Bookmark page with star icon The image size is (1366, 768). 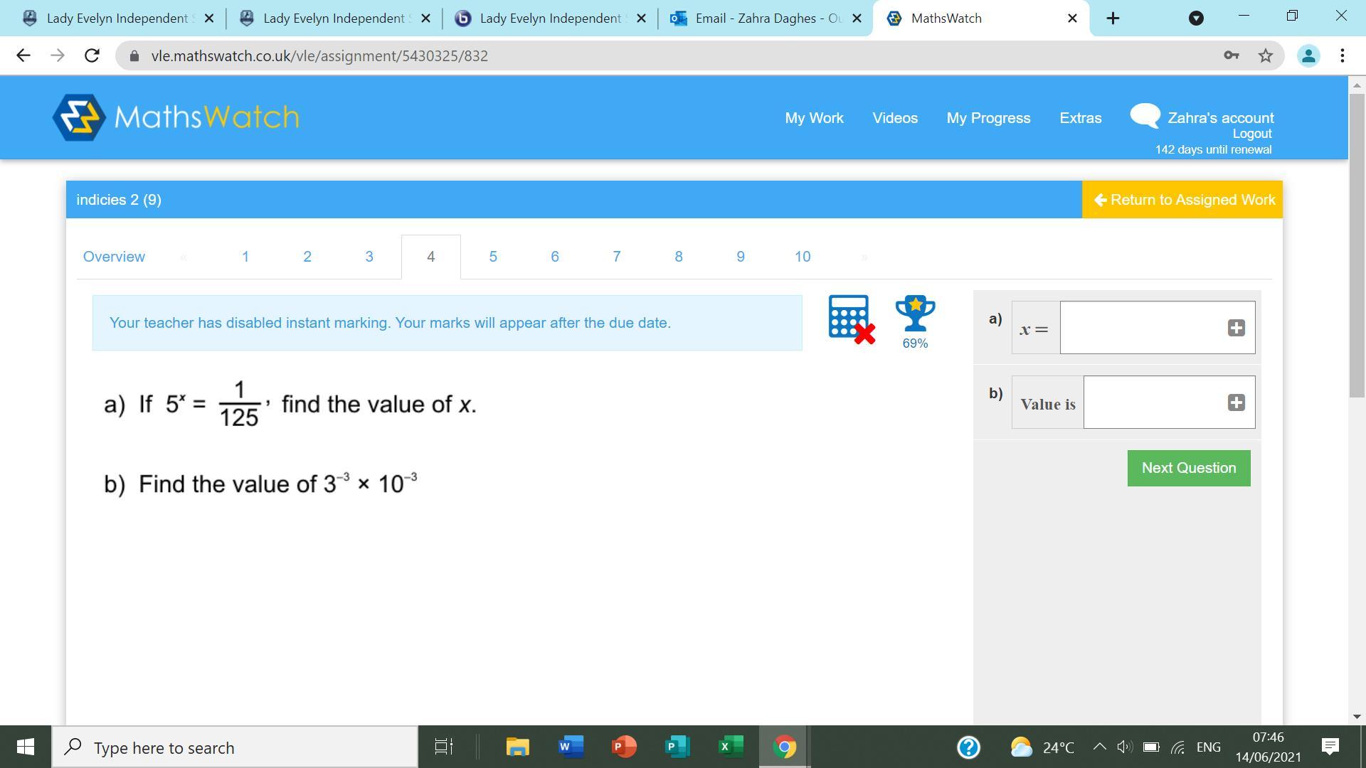[1265, 55]
